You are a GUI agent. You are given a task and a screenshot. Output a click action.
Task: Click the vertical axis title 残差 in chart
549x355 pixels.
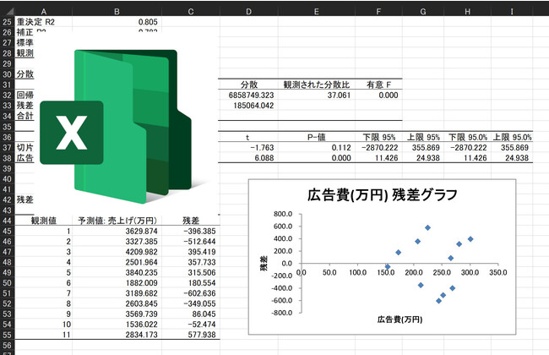pos(264,262)
